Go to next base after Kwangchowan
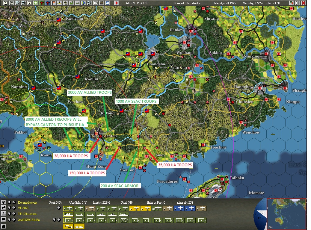Viewport: 311px width, 230px height. (14, 202)
